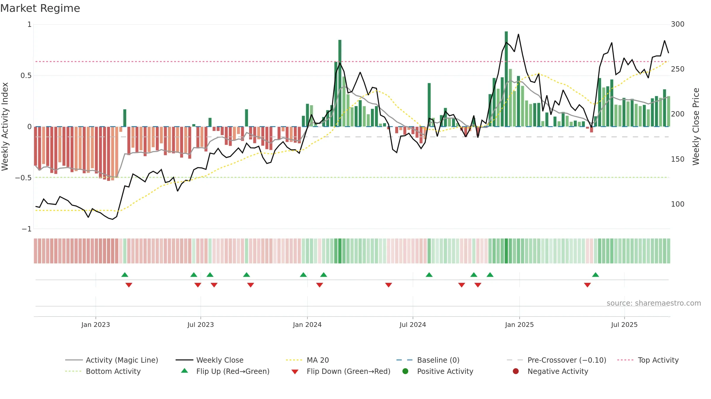
Task: Click the Negative Activity red circle legend icon
Action: click(516, 371)
